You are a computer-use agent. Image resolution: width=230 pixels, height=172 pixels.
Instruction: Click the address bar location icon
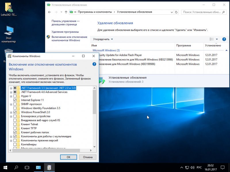coord(71,12)
